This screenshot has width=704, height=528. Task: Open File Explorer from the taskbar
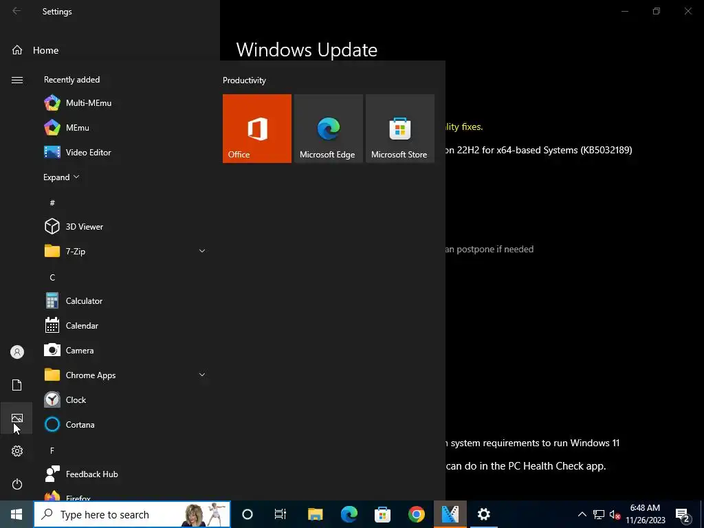click(315, 514)
